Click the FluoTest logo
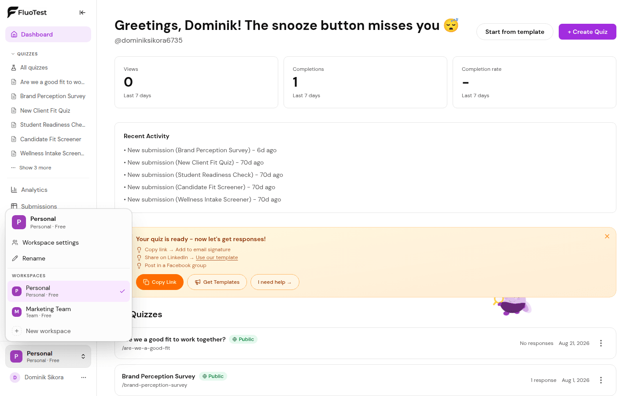Screen dimensions: 634x396 (x=27, y=12)
